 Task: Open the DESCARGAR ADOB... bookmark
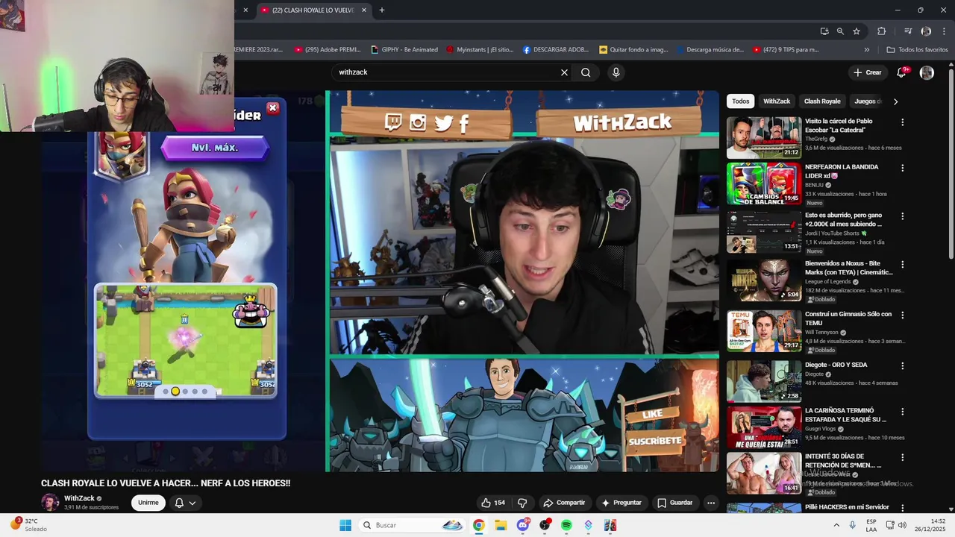556,50
